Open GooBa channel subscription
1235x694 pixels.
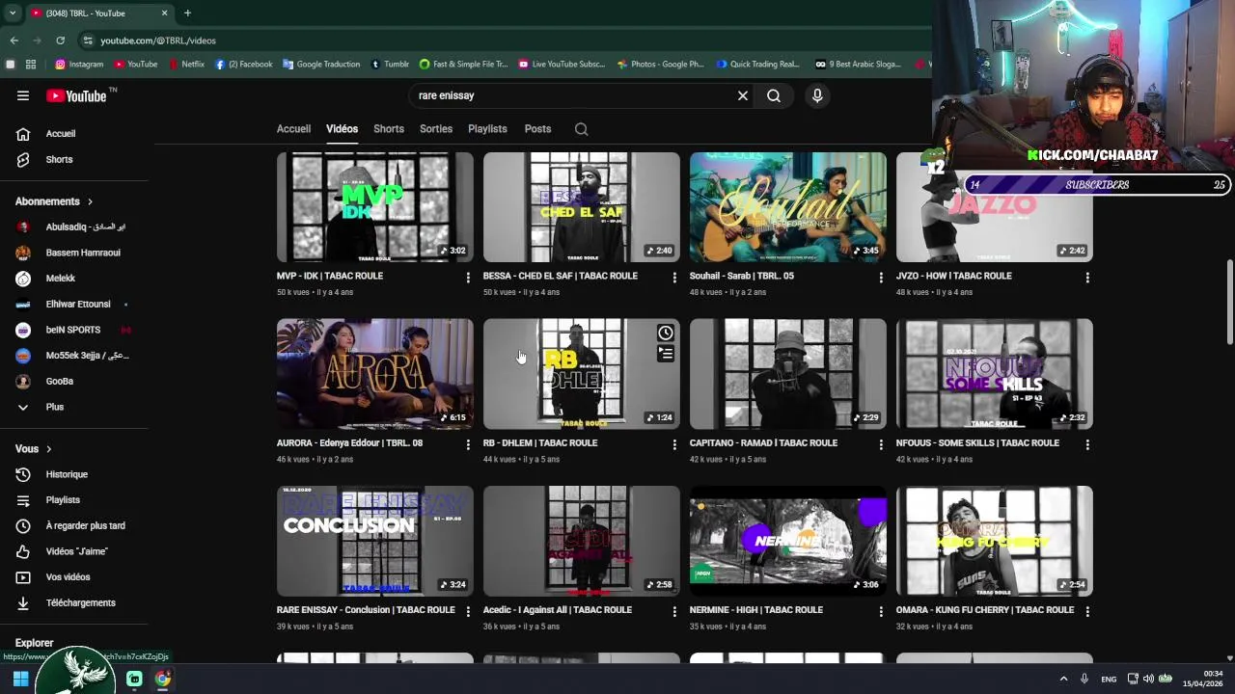click(74, 382)
